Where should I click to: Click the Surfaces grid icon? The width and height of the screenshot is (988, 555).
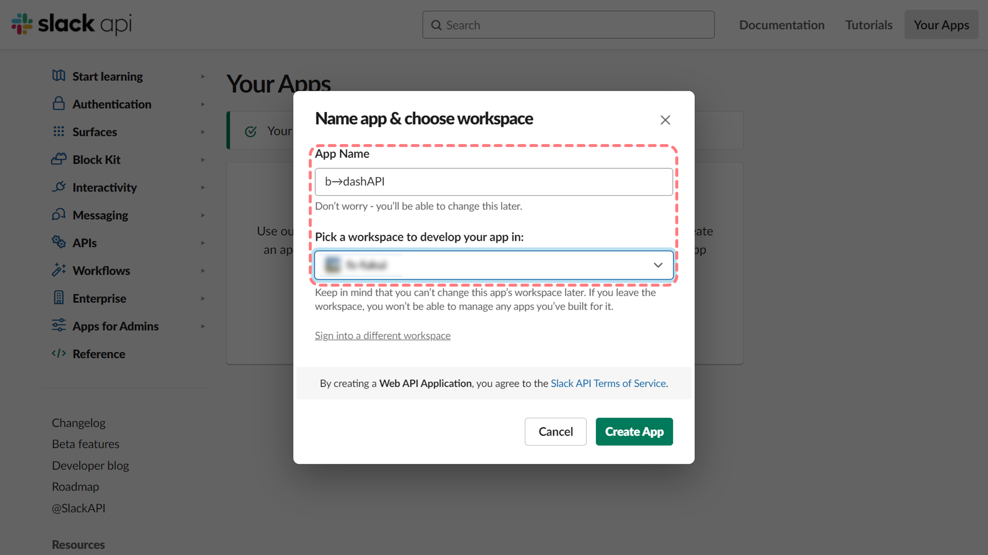[x=59, y=131]
